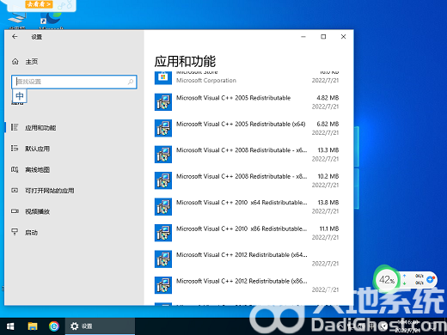The width and height of the screenshot is (447, 335).
Task: Click the 6.82 MB size value
Action: click(328, 124)
